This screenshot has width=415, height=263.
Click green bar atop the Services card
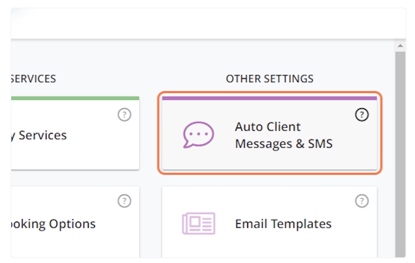pos(75,98)
